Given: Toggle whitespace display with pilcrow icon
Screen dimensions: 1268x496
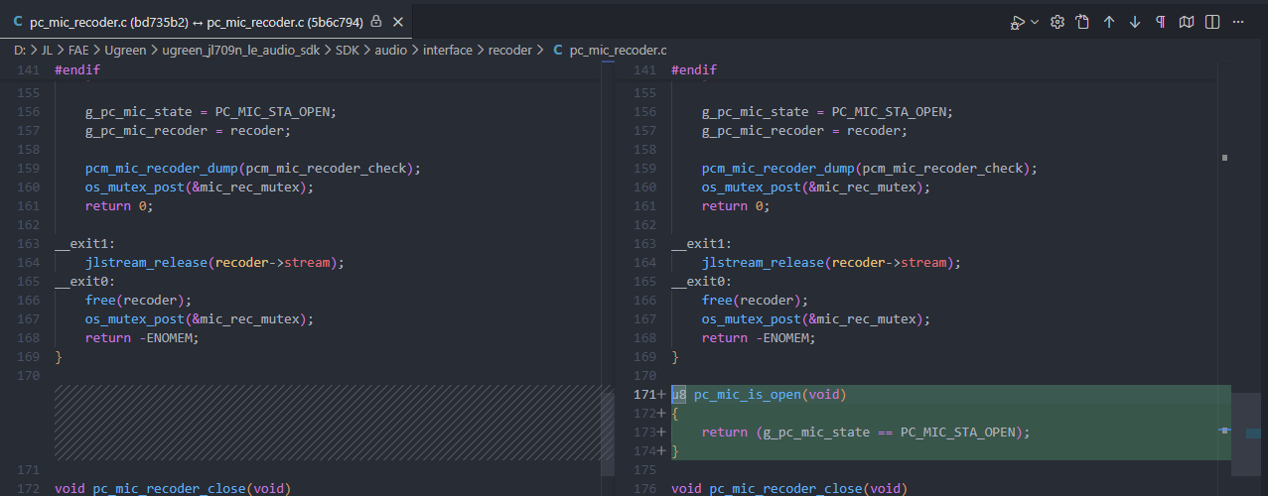Looking at the screenshot, I should 1160,22.
